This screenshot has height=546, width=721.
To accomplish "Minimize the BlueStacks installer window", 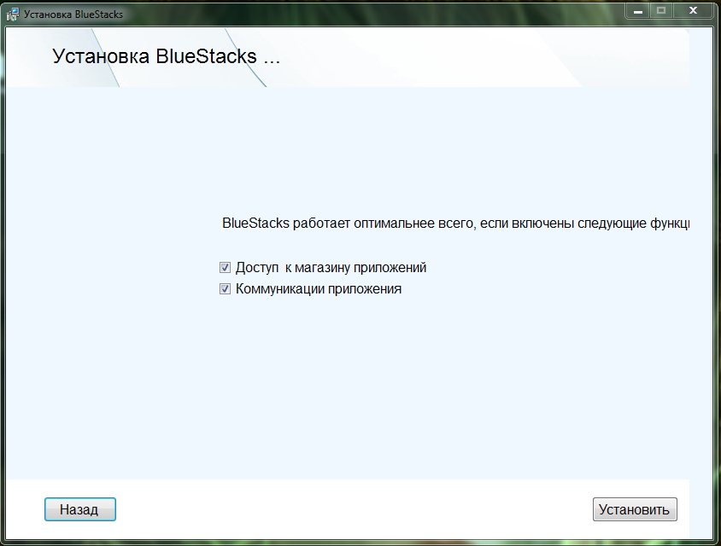I will [x=638, y=11].
